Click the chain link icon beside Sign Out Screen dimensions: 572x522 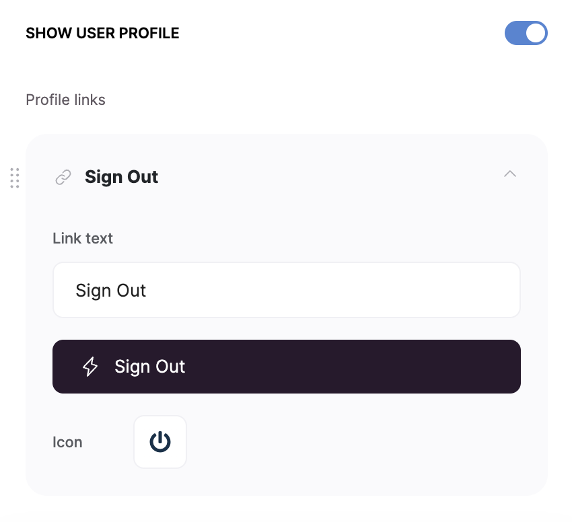tap(63, 176)
